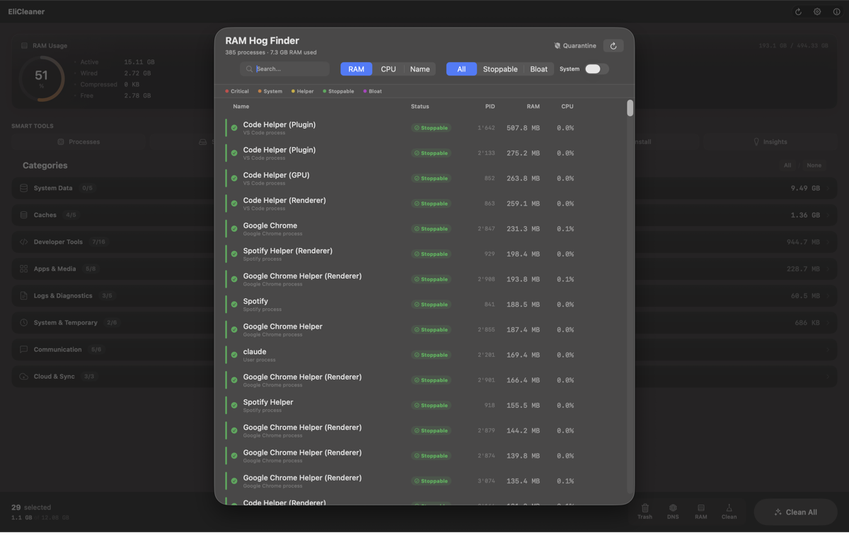
Task: Click the Clean broom icon
Action: [729, 512]
